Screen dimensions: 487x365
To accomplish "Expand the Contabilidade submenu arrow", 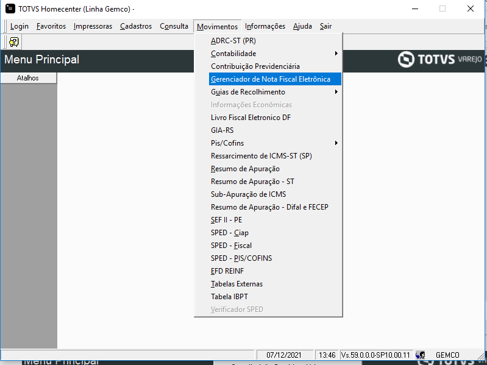I will pyautogui.click(x=336, y=54).
